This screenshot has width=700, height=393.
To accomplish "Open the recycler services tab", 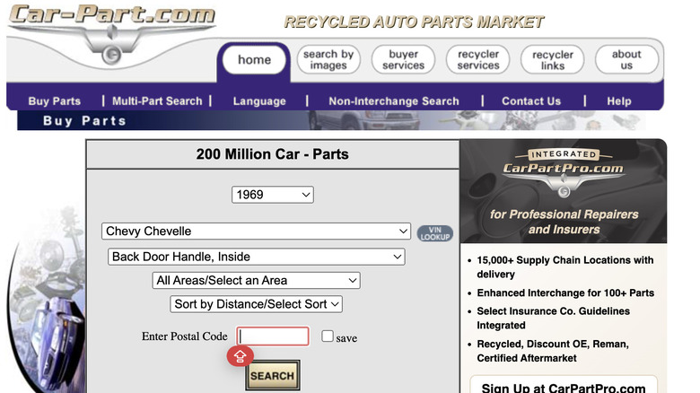I will click(x=478, y=60).
